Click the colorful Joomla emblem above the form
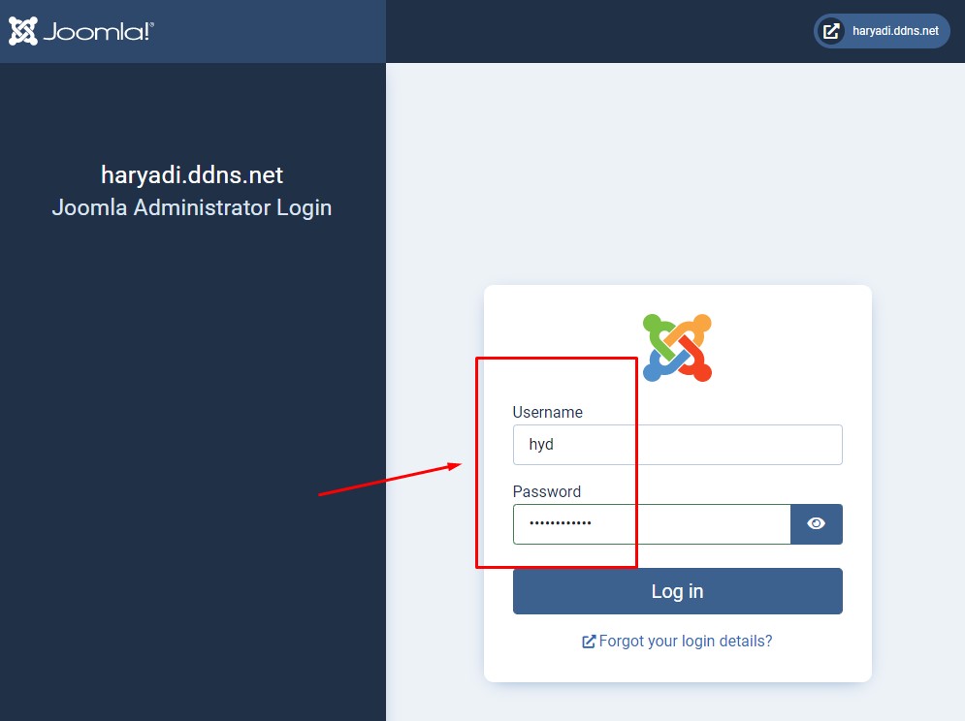 (x=677, y=347)
